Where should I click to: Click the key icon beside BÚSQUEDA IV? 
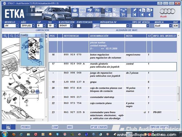[96, 26]
